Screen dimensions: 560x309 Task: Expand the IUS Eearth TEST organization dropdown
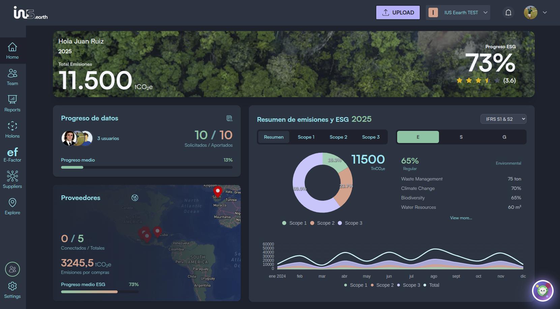pos(458,13)
